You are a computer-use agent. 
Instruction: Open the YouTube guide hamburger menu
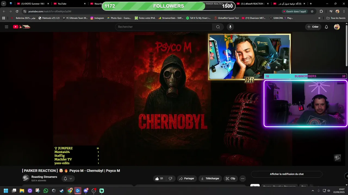pyautogui.click(x=7, y=27)
